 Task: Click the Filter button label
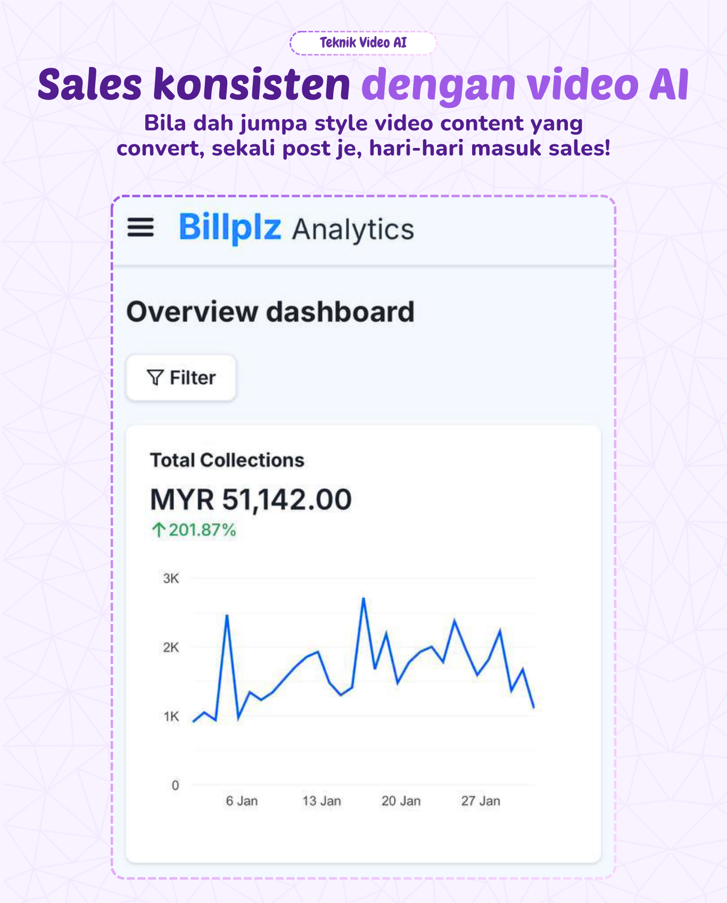[193, 378]
